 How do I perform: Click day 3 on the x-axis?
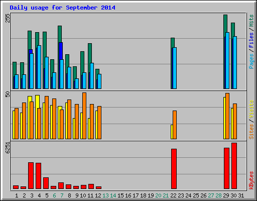point(32,195)
